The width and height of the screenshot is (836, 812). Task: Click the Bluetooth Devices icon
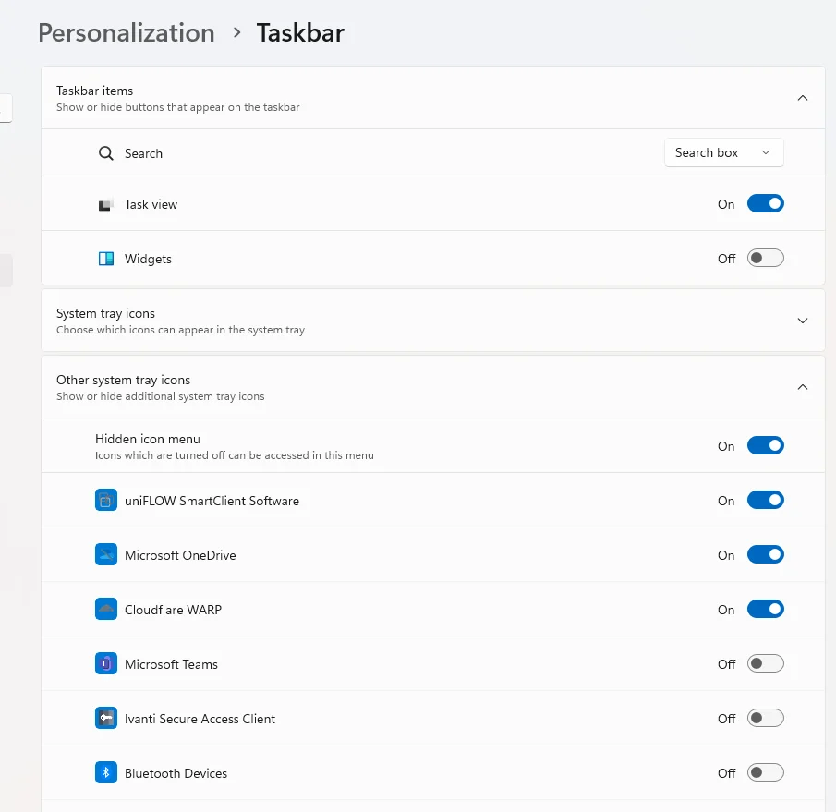[x=106, y=773]
